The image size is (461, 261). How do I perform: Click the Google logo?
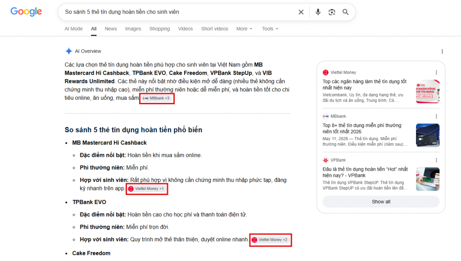[x=26, y=12]
